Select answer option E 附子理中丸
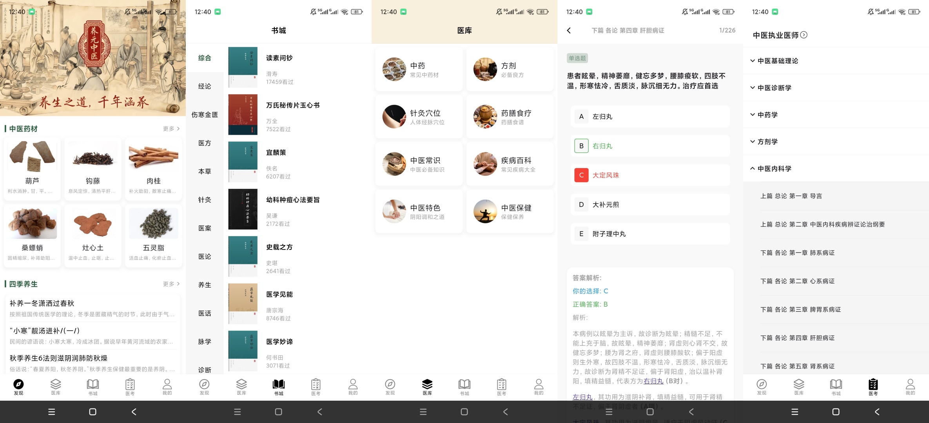The width and height of the screenshot is (929, 423). tap(650, 234)
